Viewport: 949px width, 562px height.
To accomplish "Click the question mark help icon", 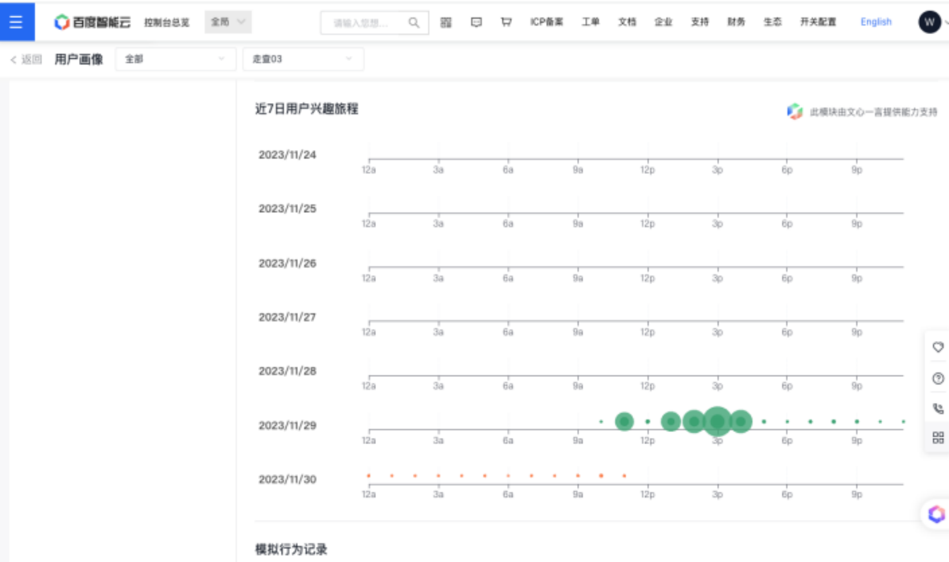I will coord(938,378).
